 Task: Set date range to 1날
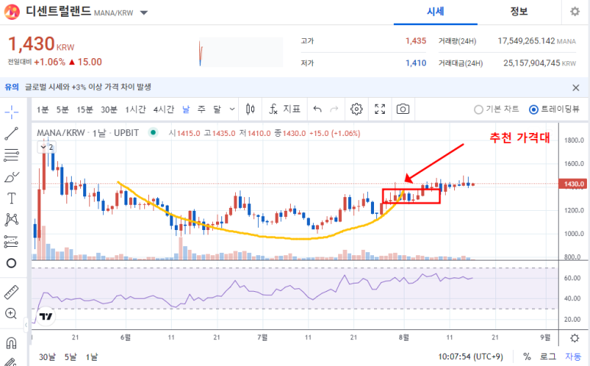92,357
